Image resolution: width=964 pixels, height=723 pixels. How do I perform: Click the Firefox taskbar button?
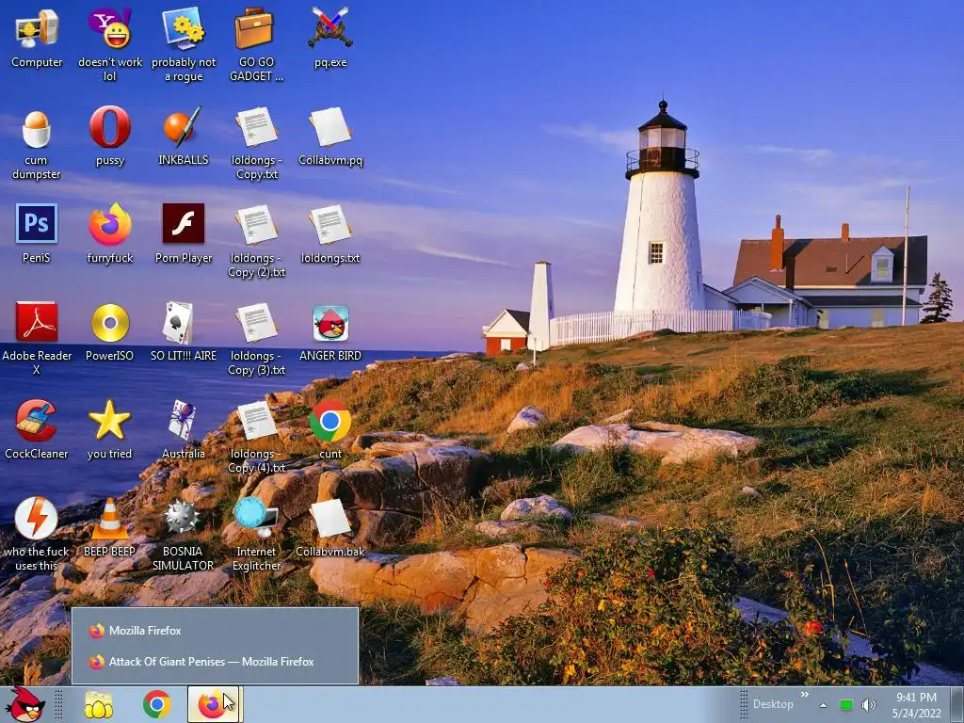click(x=212, y=704)
